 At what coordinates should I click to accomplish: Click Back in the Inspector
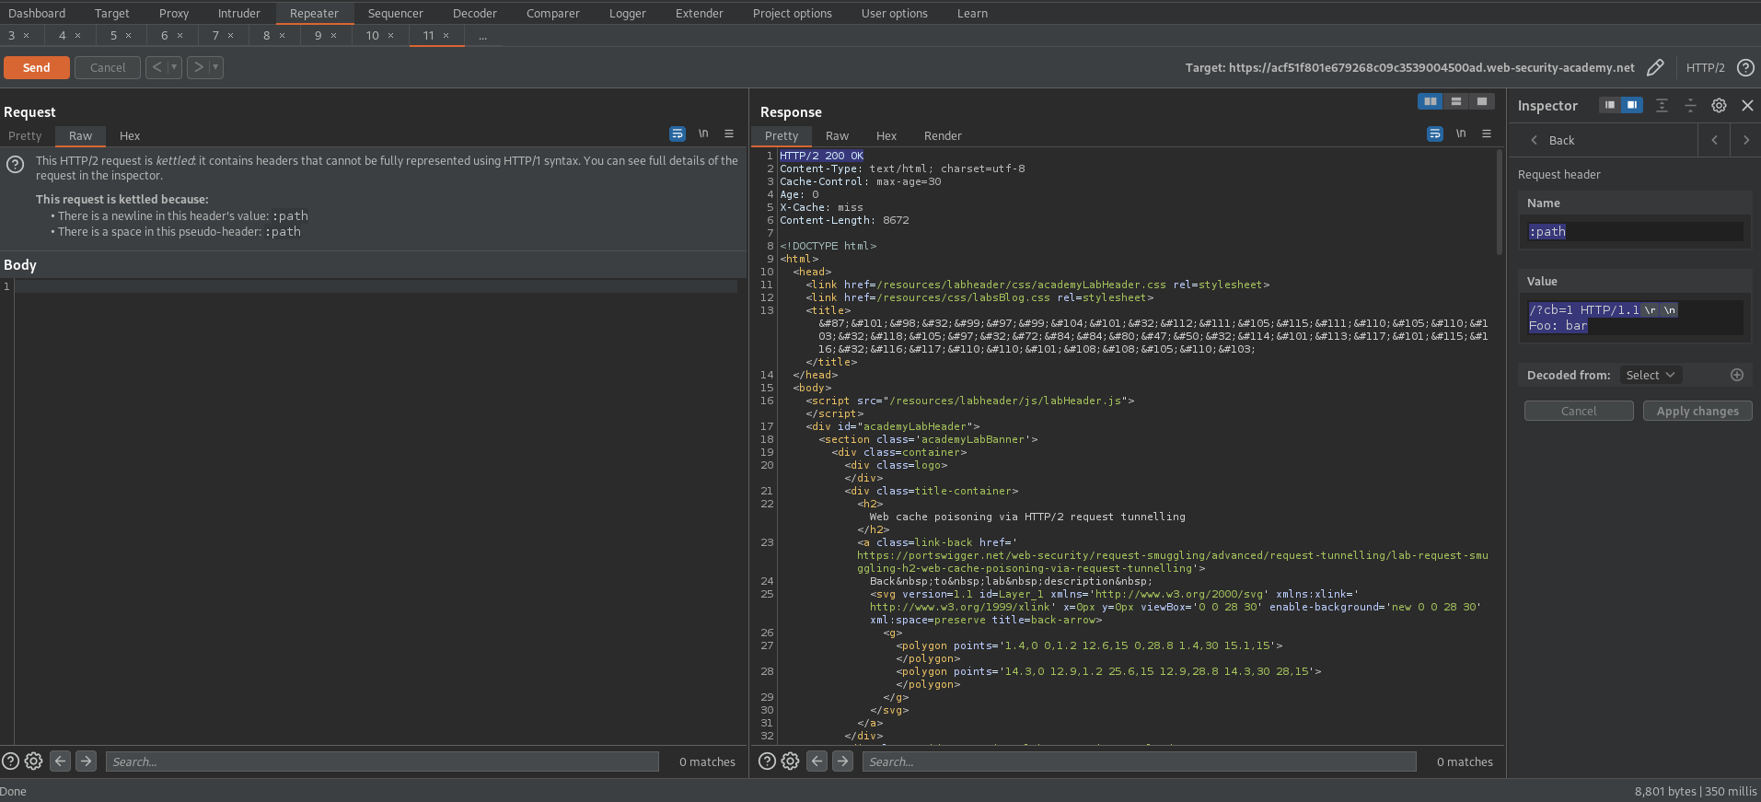(x=1553, y=140)
